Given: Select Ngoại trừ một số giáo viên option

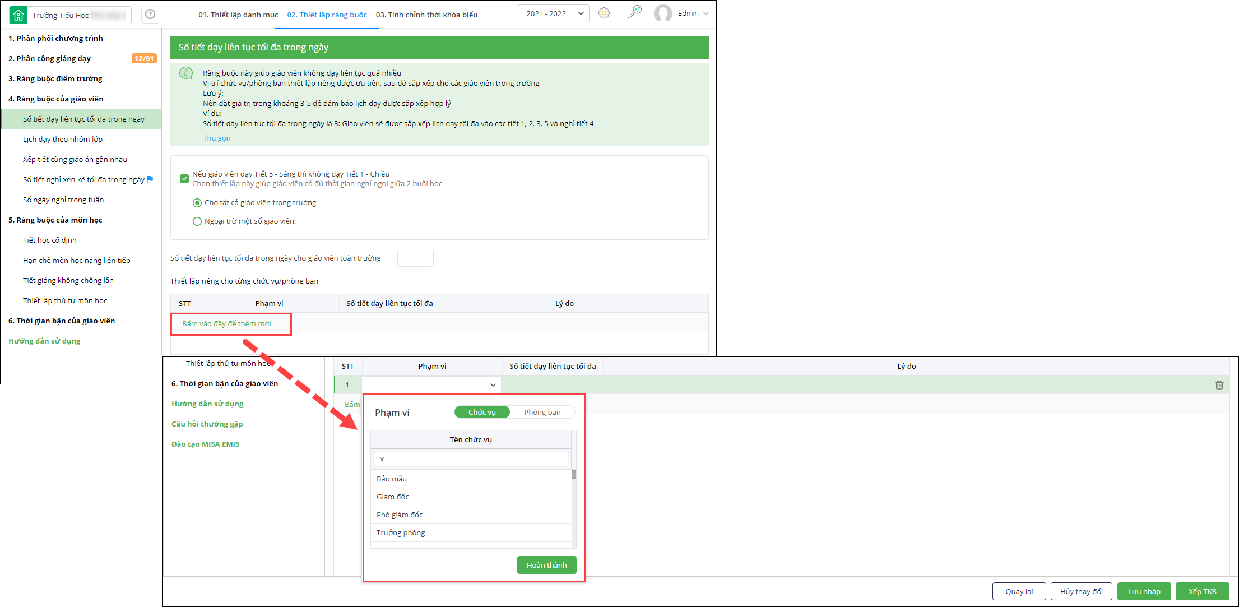Looking at the screenshot, I should 197,221.
